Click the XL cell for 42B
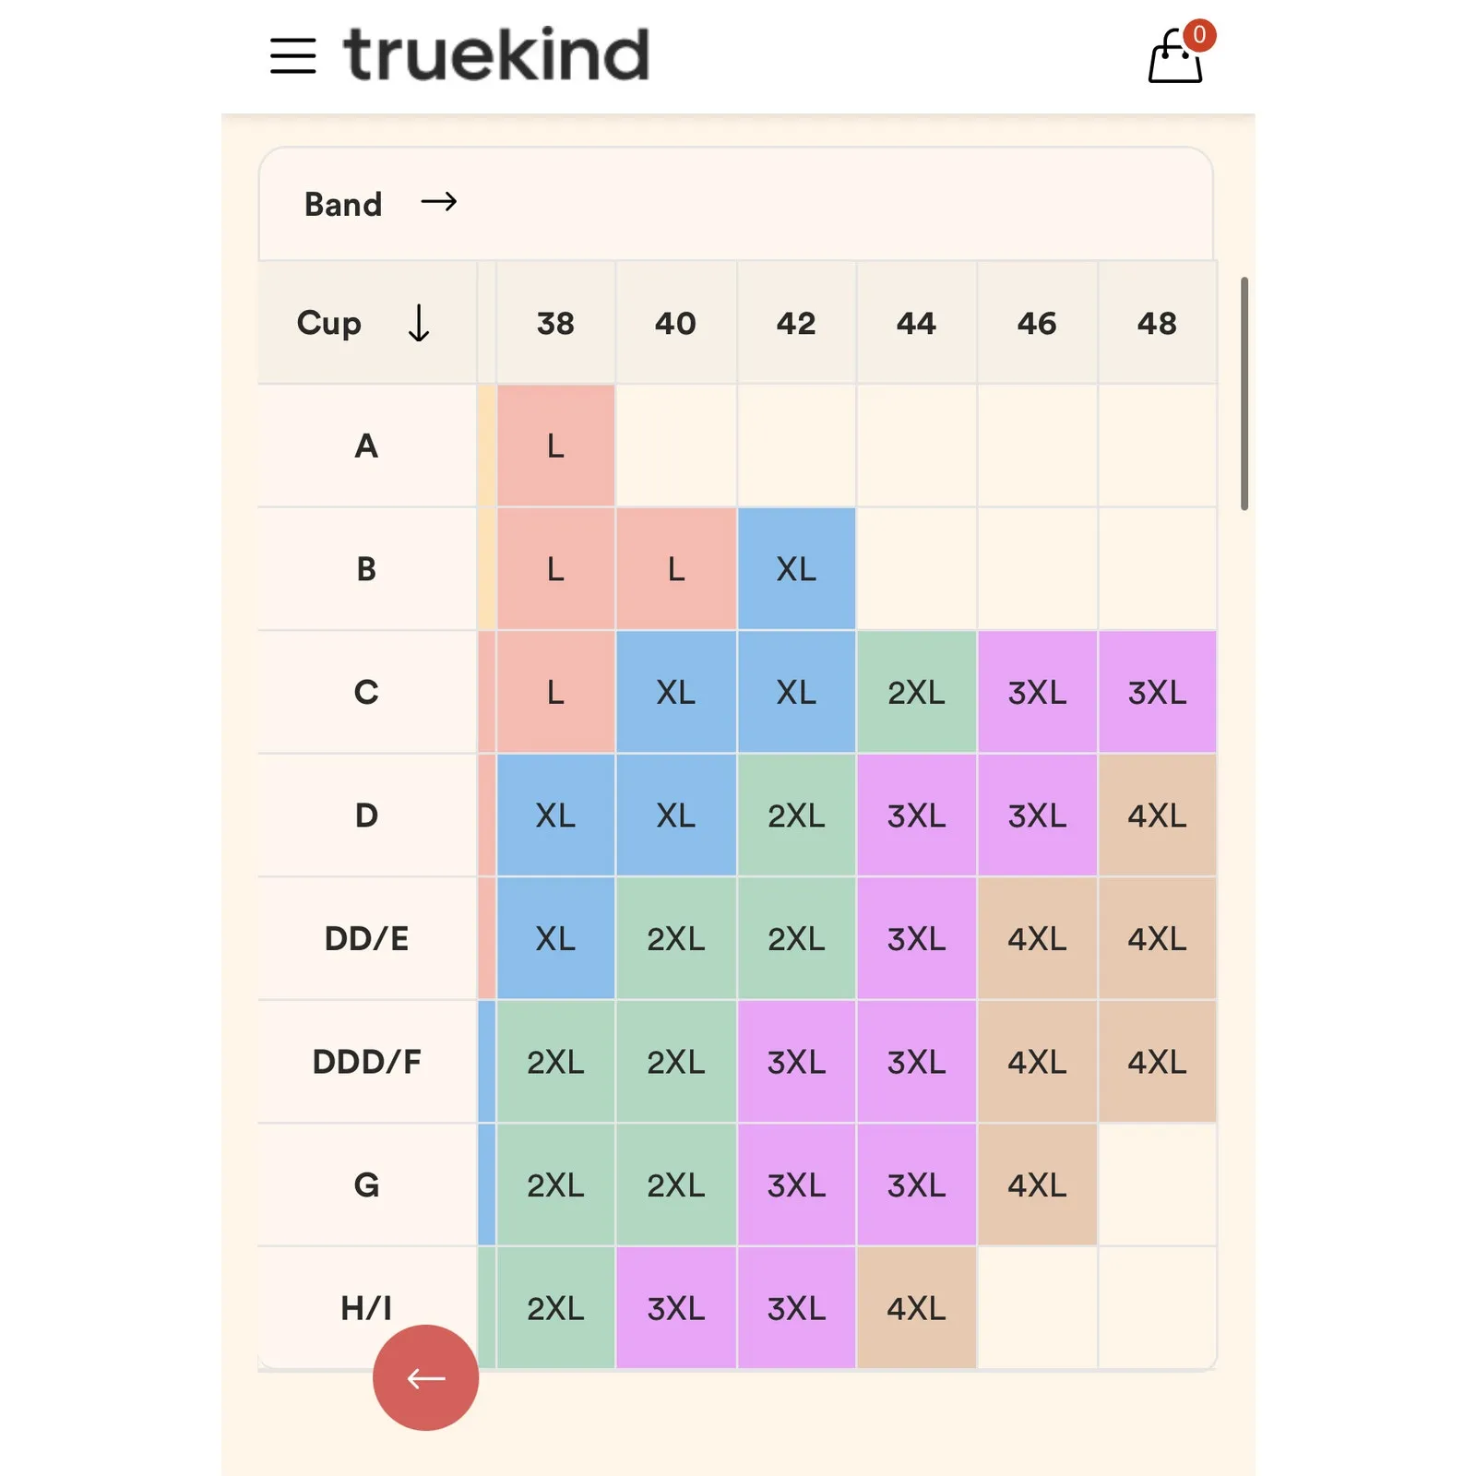 coord(796,569)
